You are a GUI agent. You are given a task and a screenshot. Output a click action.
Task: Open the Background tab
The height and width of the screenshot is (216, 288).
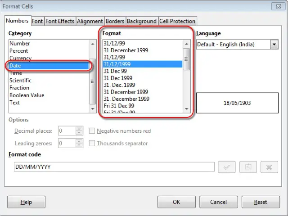(x=142, y=21)
